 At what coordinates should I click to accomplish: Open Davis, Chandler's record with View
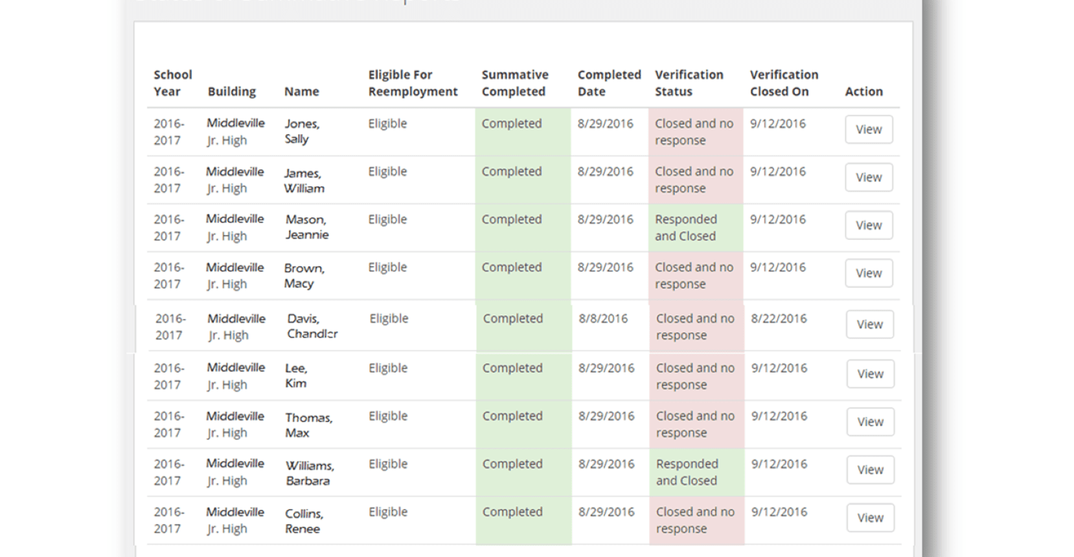pyautogui.click(x=869, y=324)
